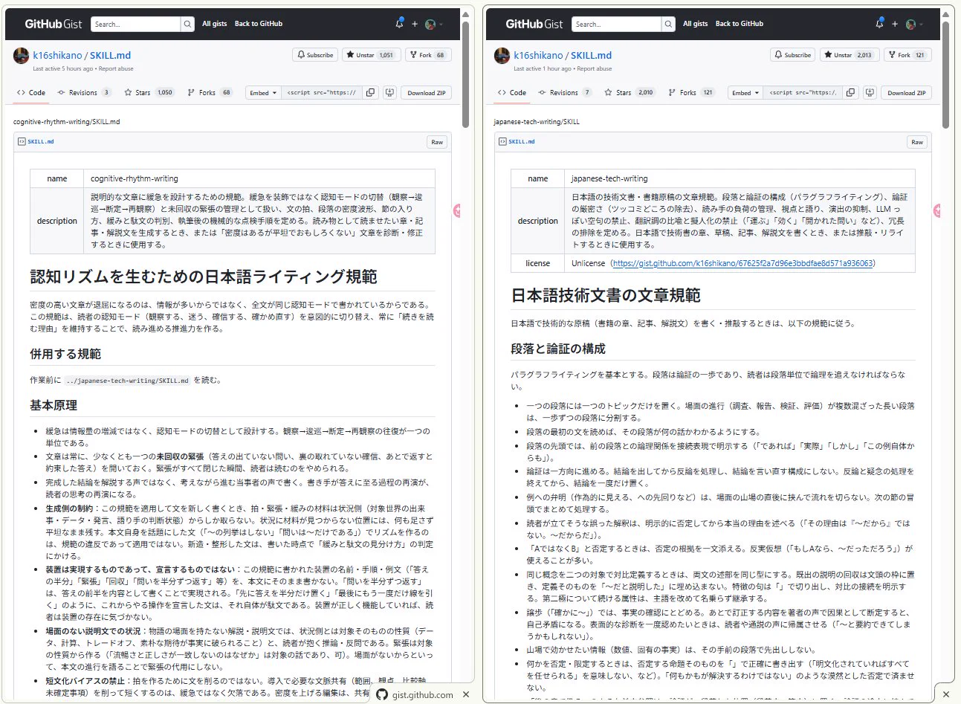Select Code tab in right gist window

pyautogui.click(x=512, y=93)
